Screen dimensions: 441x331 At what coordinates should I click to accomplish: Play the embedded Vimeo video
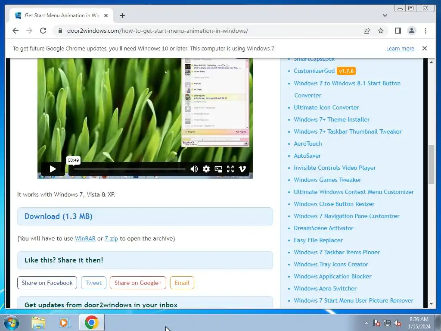tap(53, 169)
